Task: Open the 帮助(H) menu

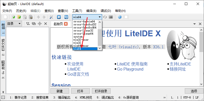Action: coord(120,11)
